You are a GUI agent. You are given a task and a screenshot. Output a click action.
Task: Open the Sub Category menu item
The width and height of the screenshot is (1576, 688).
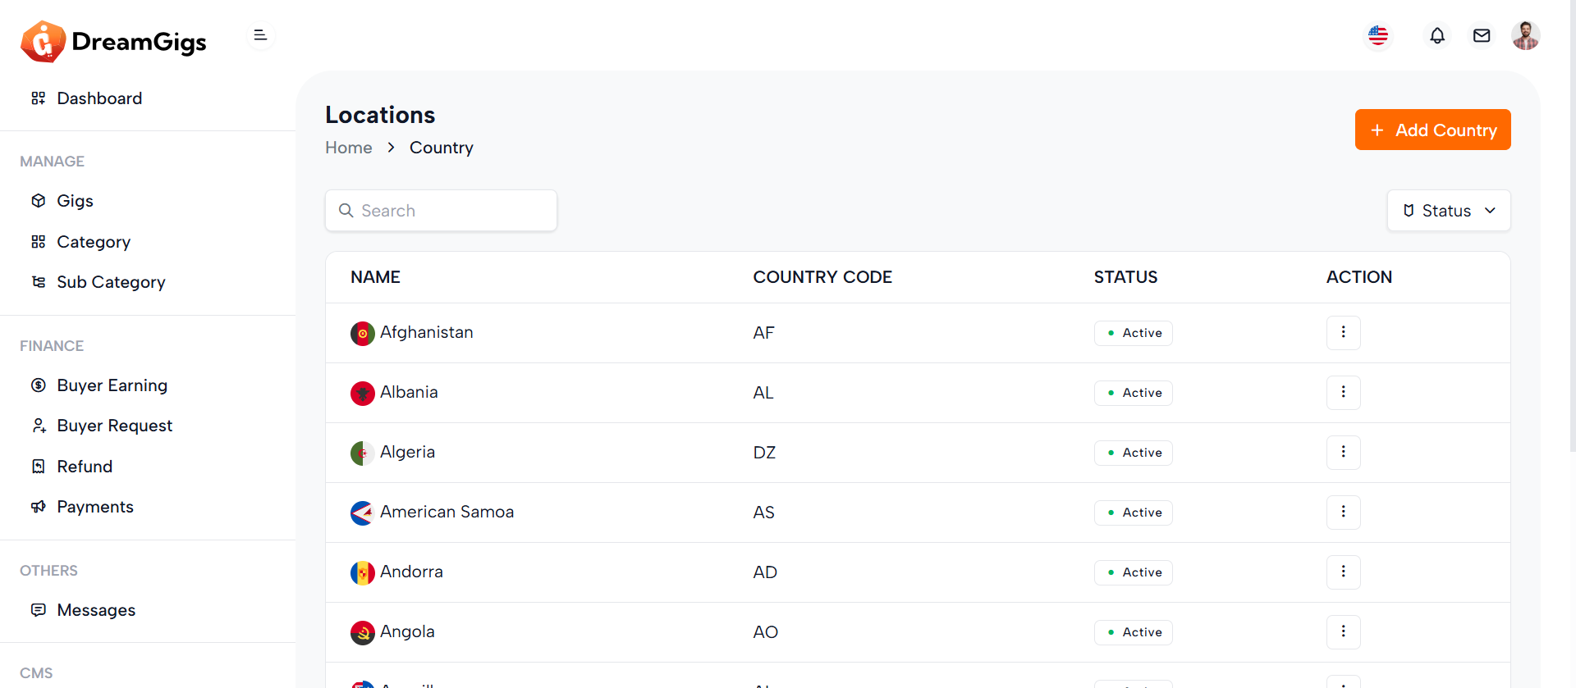(x=111, y=282)
